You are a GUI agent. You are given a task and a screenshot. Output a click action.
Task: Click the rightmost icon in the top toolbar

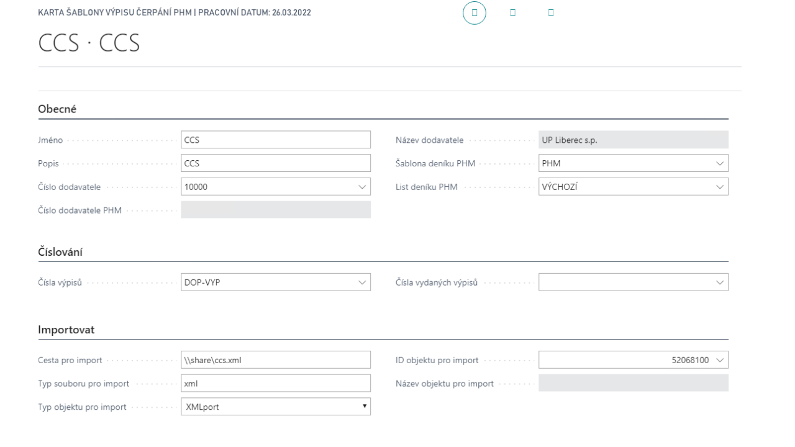551,13
